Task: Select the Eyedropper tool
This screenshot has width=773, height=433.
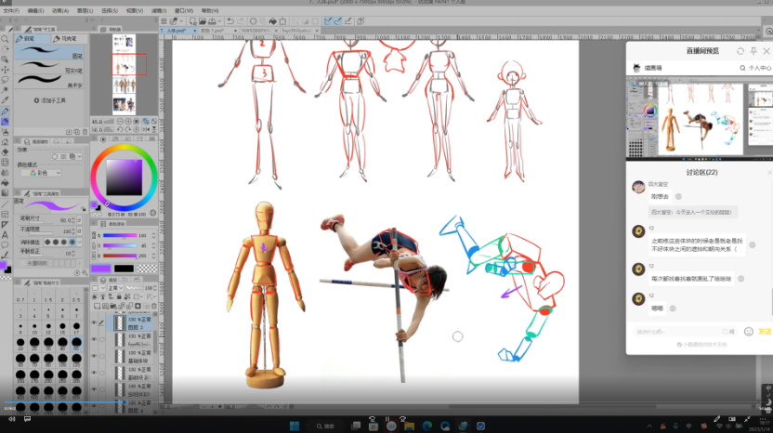Action: [x=5, y=100]
